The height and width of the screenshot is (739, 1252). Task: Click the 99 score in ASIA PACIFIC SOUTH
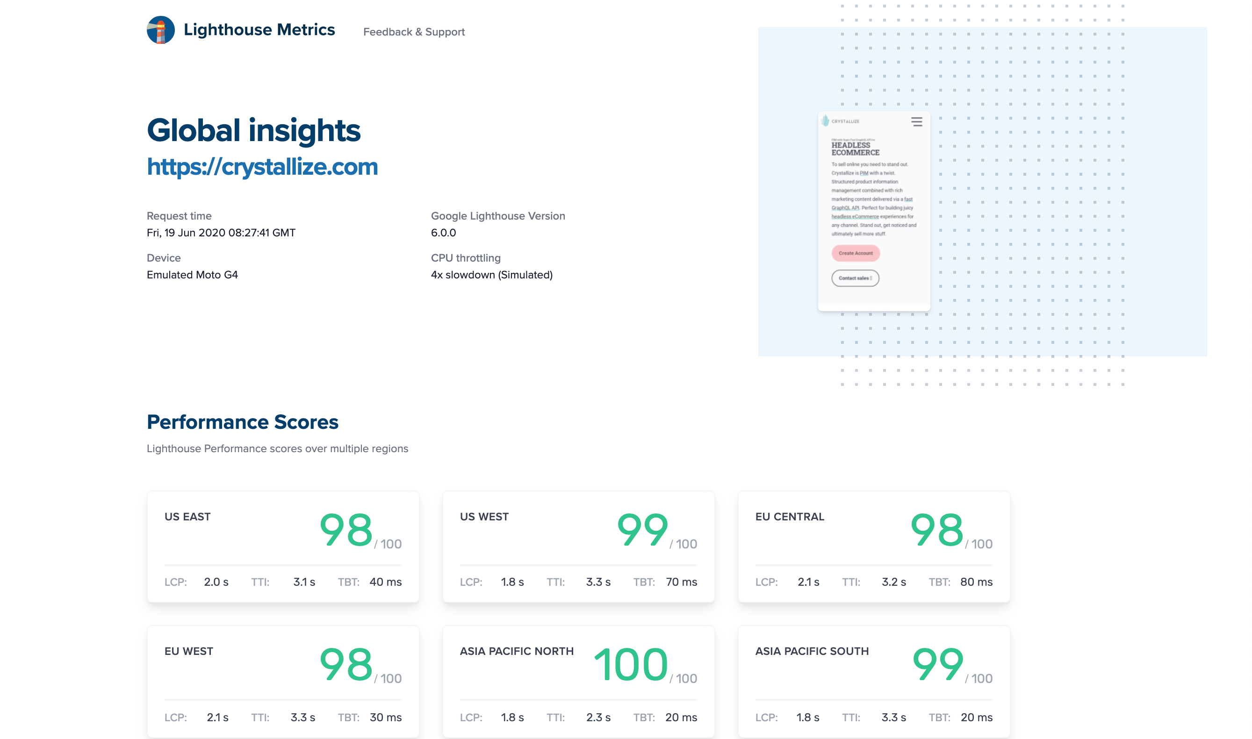coord(937,664)
